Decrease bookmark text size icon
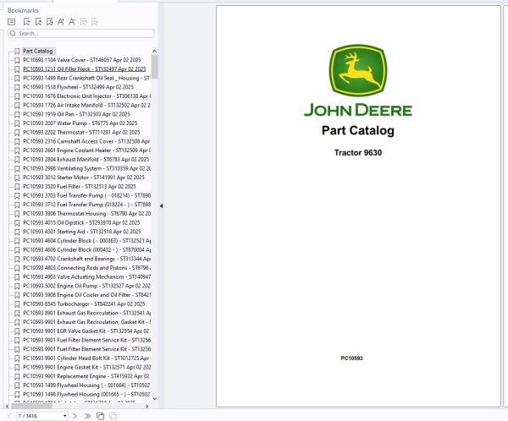Screen dimensions: 508x421 pos(72,22)
